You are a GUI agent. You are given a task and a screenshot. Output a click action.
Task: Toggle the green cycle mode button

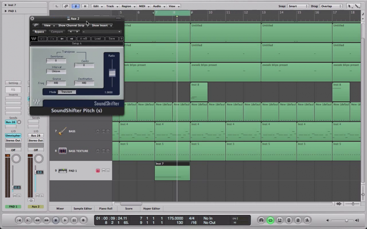[x=270, y=220]
